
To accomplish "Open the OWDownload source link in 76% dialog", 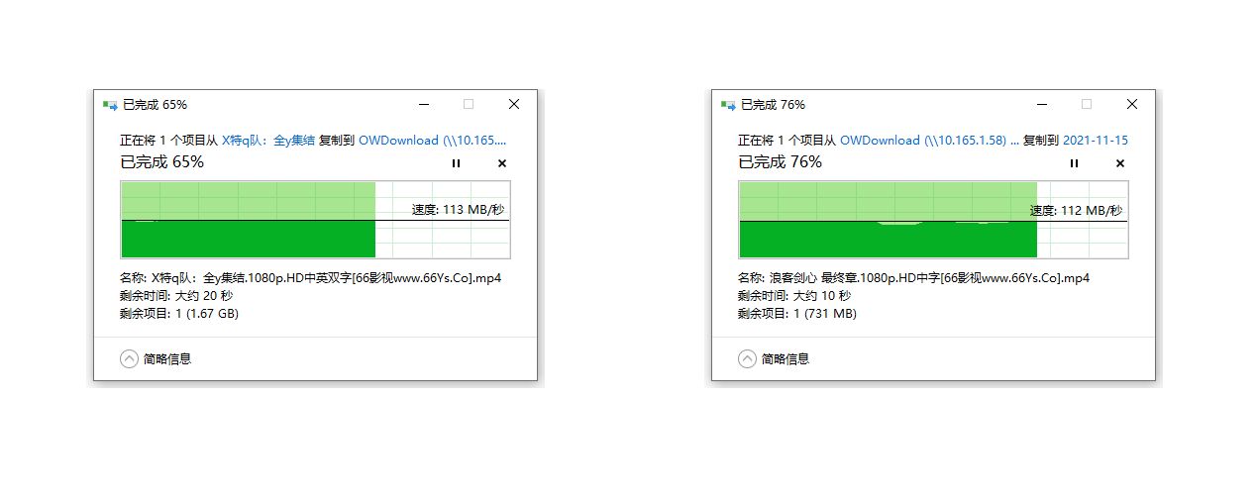I will tap(929, 141).
